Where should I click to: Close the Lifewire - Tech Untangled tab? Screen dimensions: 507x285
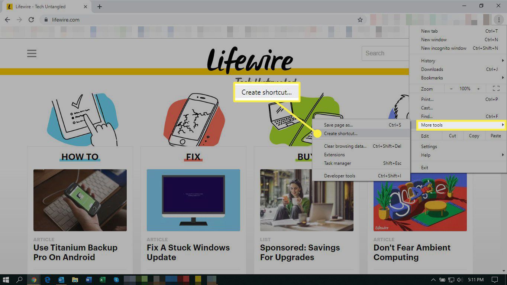[x=85, y=6]
